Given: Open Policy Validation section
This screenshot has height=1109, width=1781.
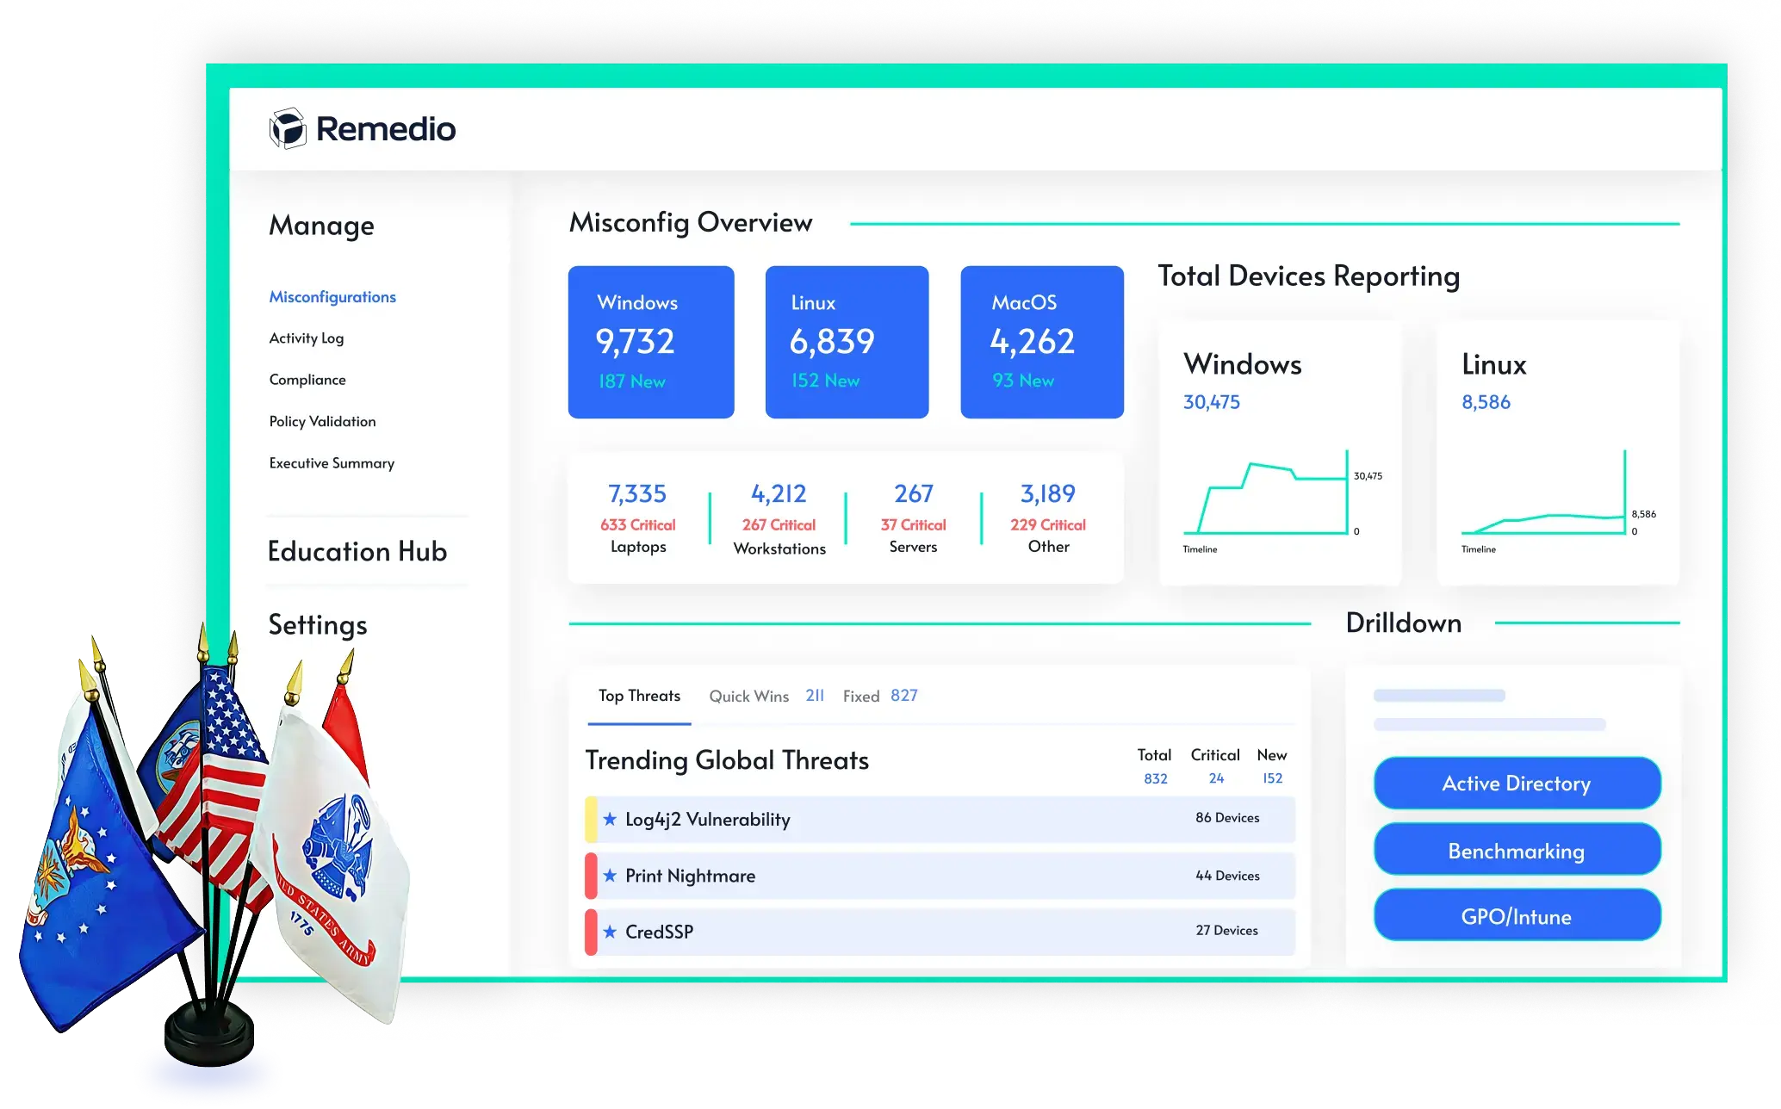Looking at the screenshot, I should tap(322, 421).
